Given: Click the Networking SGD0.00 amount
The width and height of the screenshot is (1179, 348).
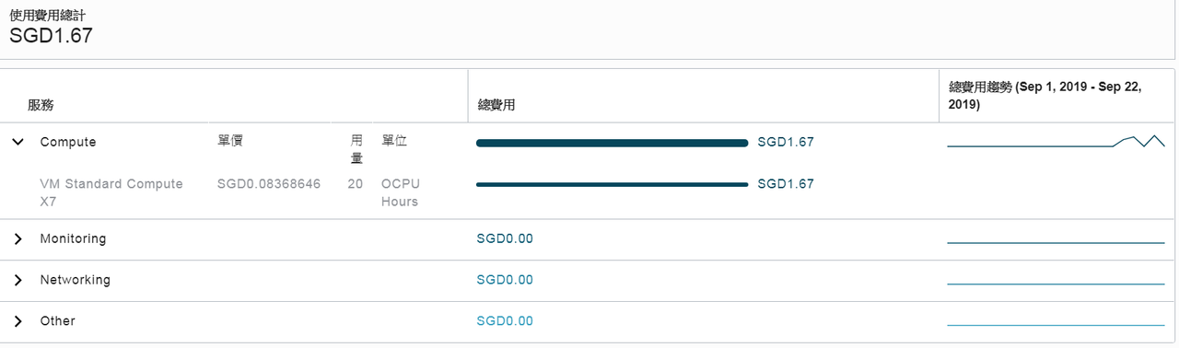Looking at the screenshot, I should (x=505, y=280).
